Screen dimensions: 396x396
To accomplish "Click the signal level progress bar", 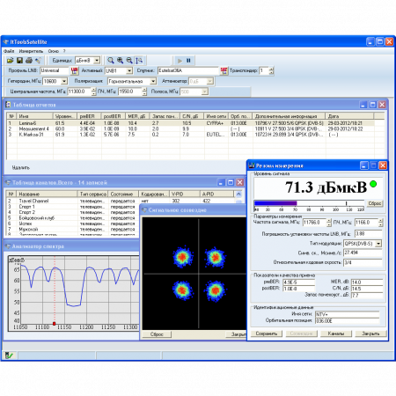I will click(x=309, y=203).
